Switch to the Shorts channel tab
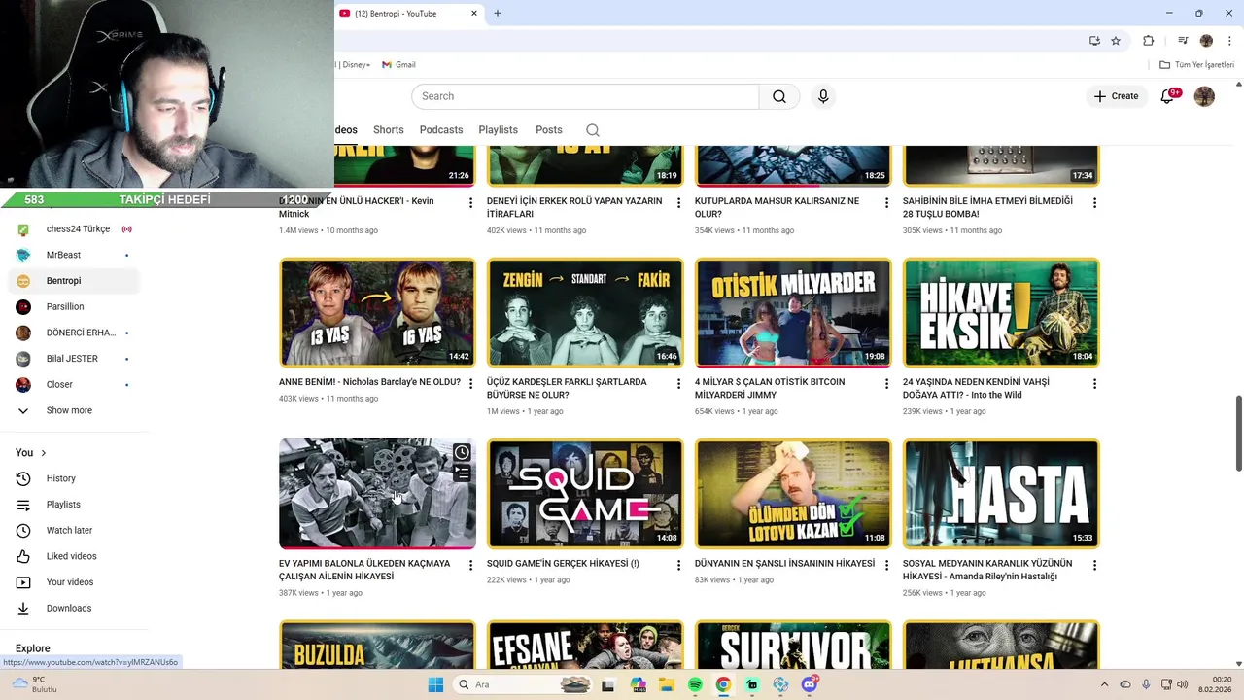This screenshot has width=1244, height=700. tap(388, 130)
